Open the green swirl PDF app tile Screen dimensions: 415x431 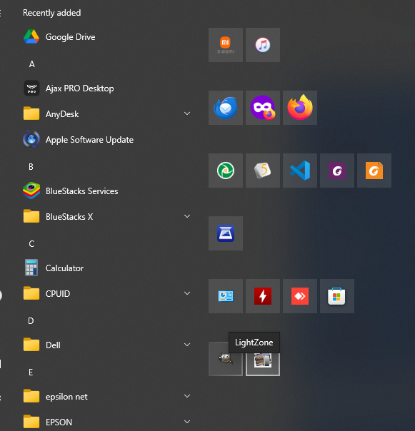click(x=226, y=171)
